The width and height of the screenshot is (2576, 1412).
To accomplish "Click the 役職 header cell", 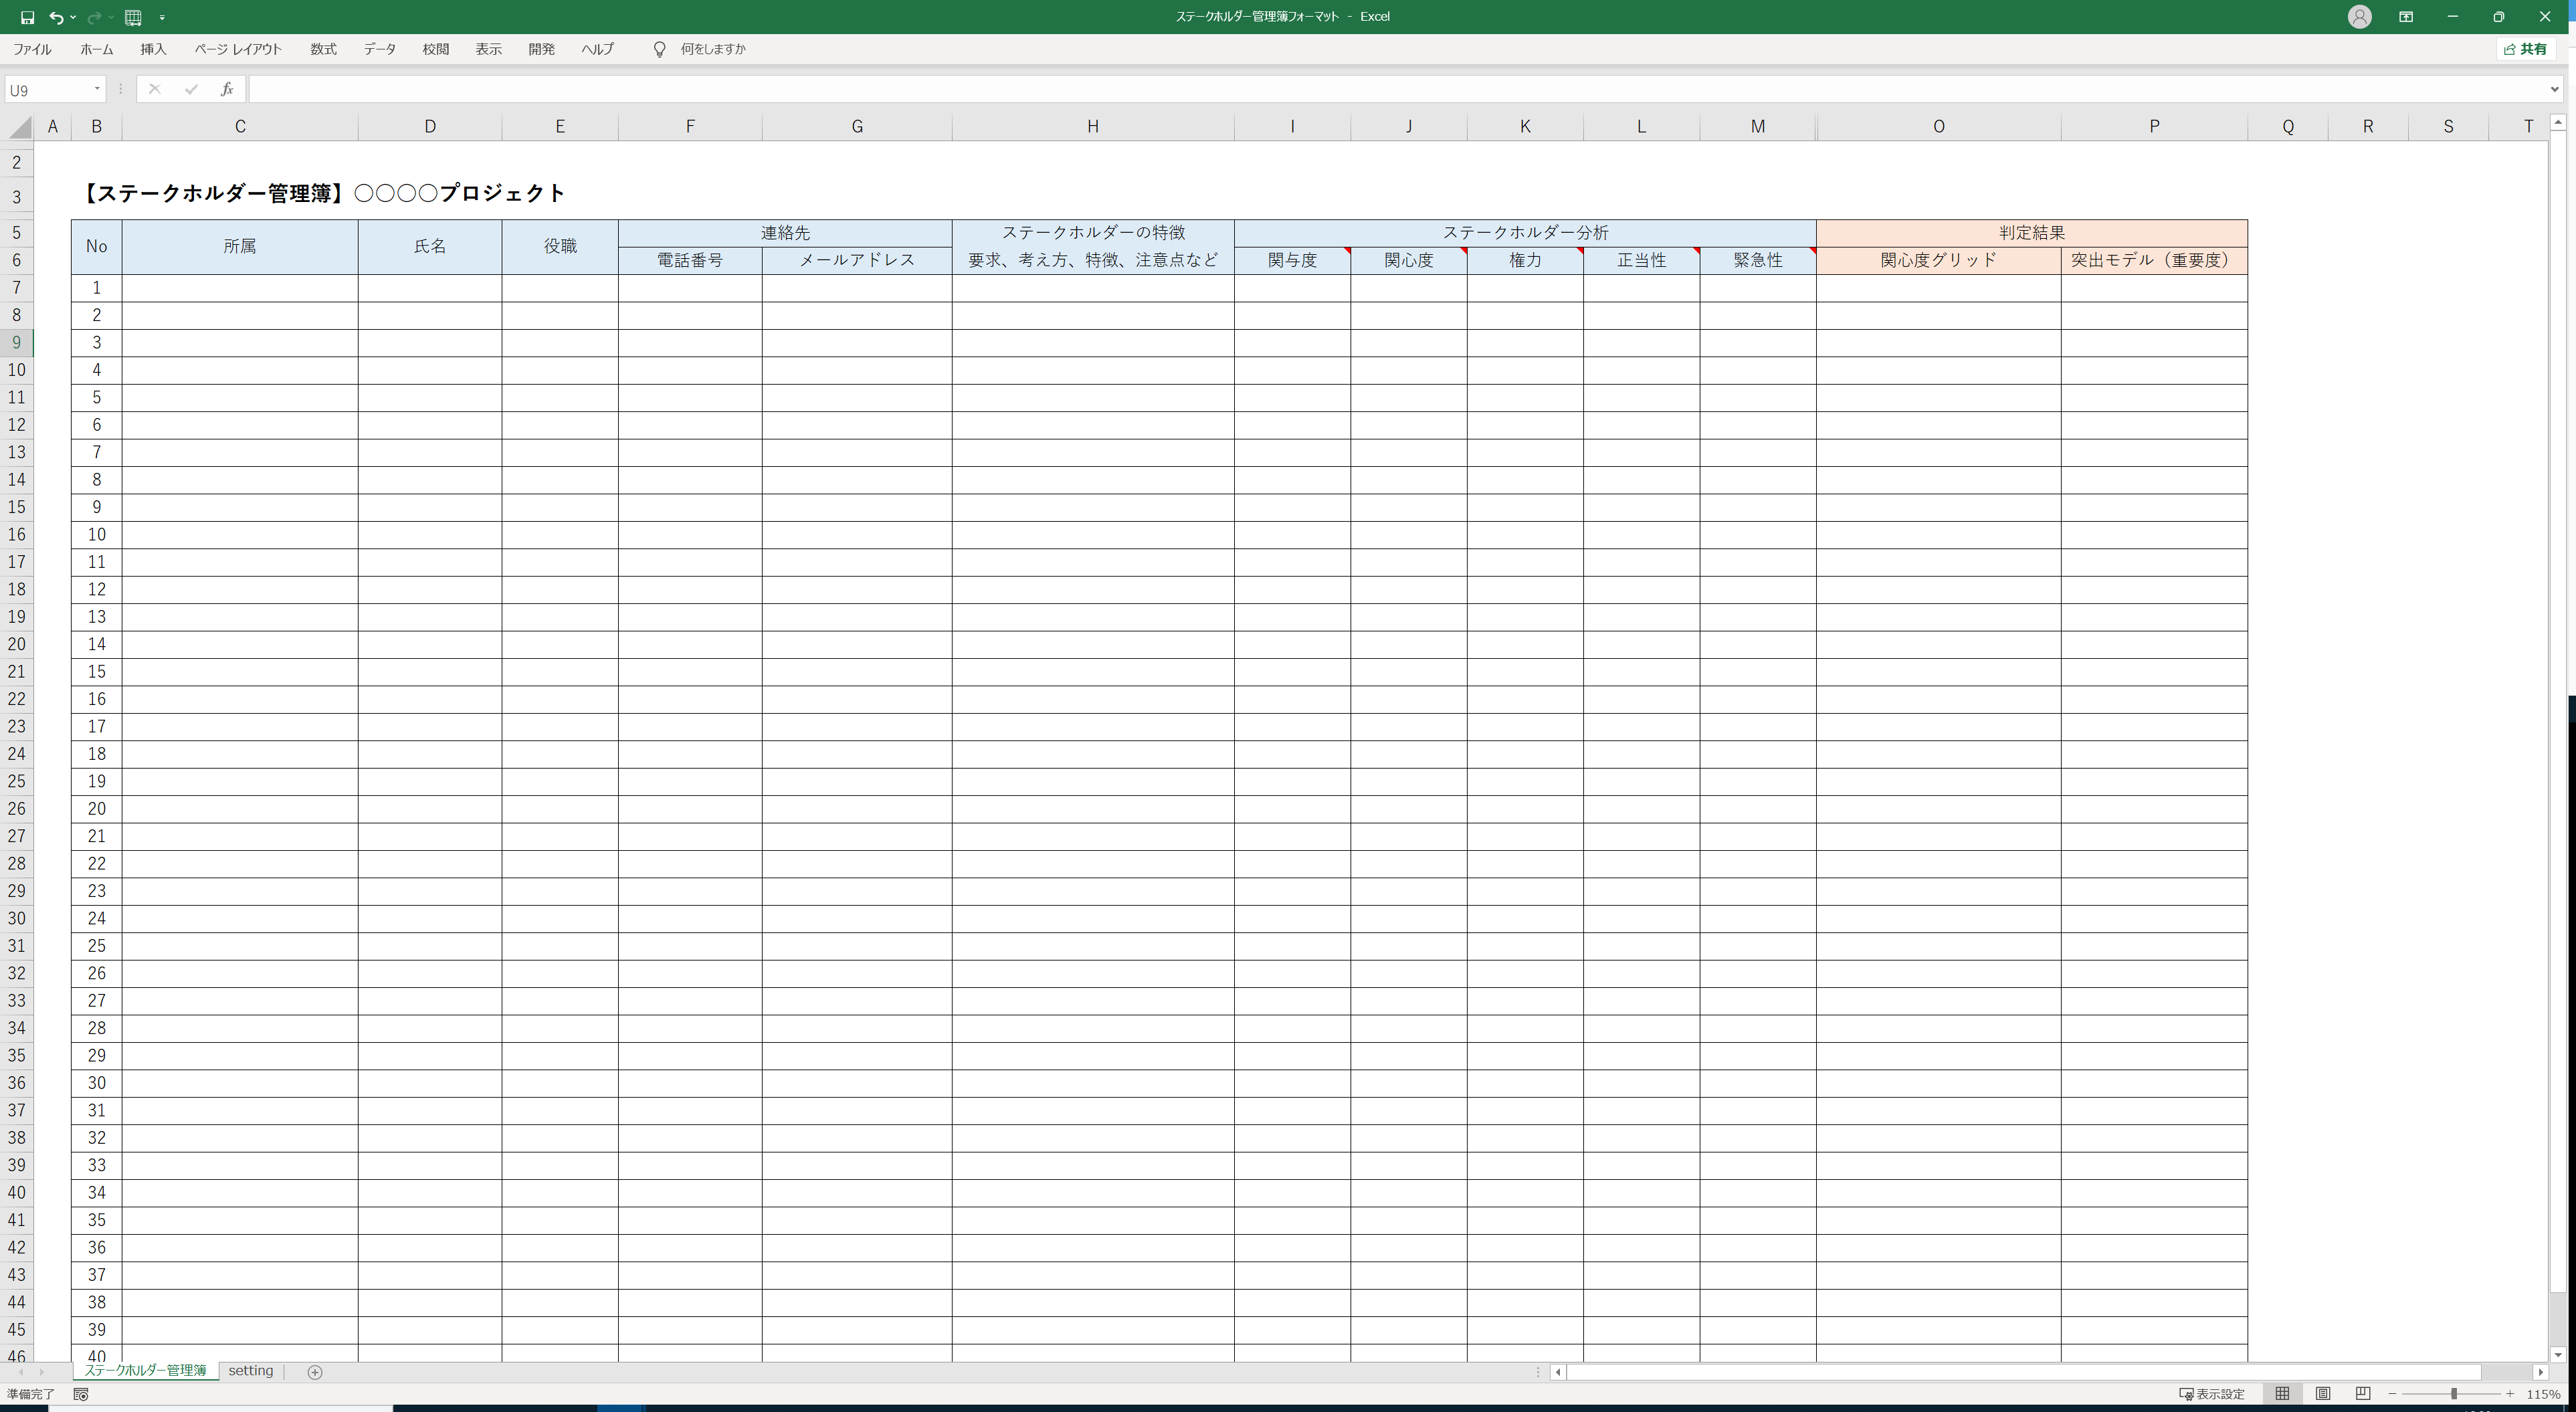I will 560,247.
